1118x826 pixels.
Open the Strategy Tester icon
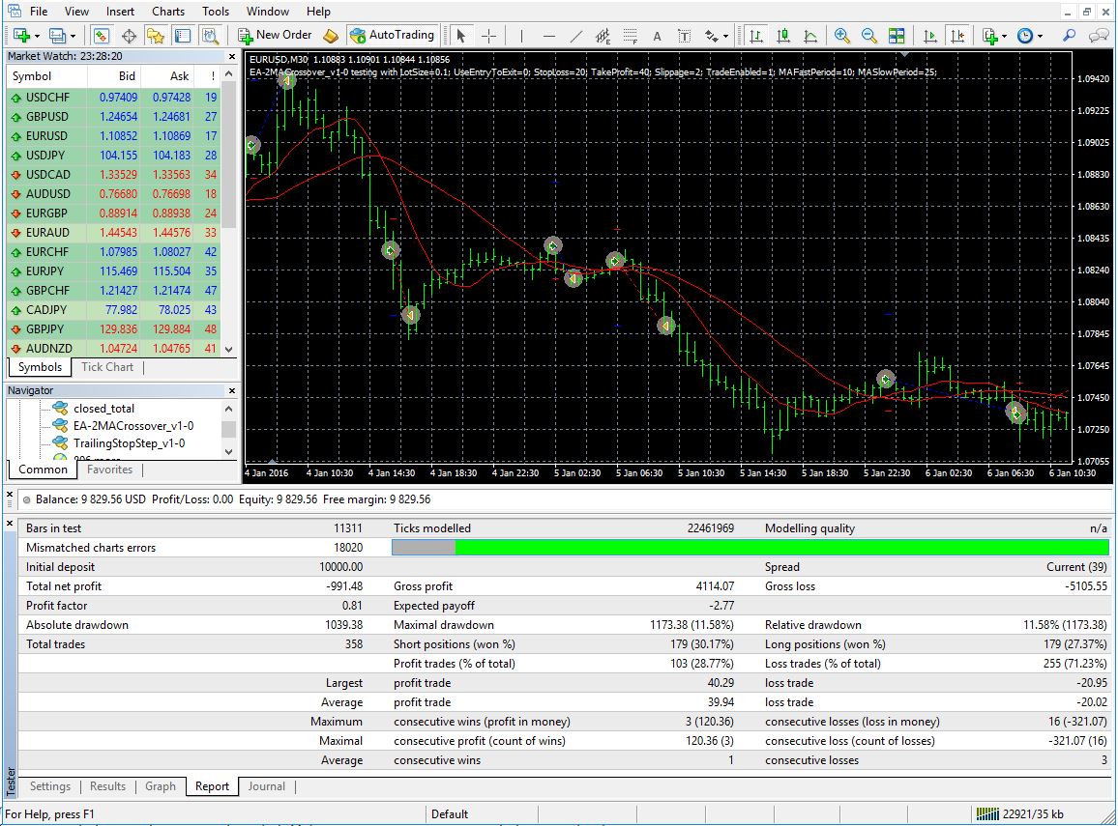click(x=210, y=35)
